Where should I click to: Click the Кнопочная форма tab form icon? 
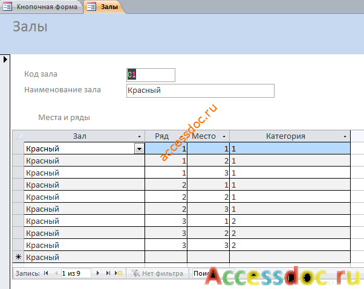point(7,7)
